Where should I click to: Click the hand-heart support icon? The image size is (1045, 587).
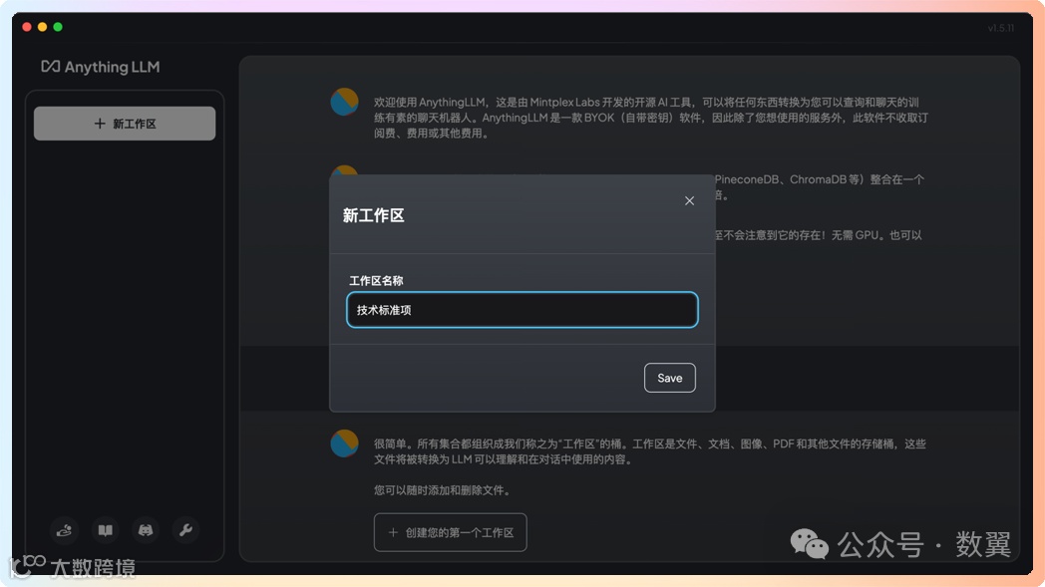click(x=65, y=530)
